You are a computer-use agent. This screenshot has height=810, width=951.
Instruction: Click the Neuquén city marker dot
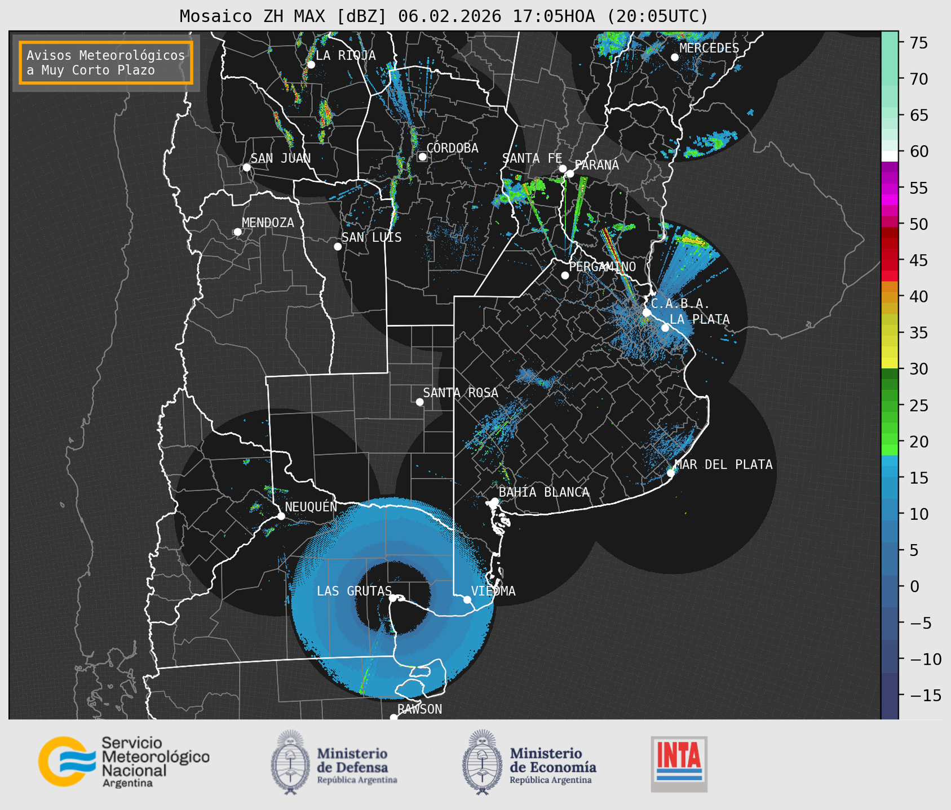point(281,516)
